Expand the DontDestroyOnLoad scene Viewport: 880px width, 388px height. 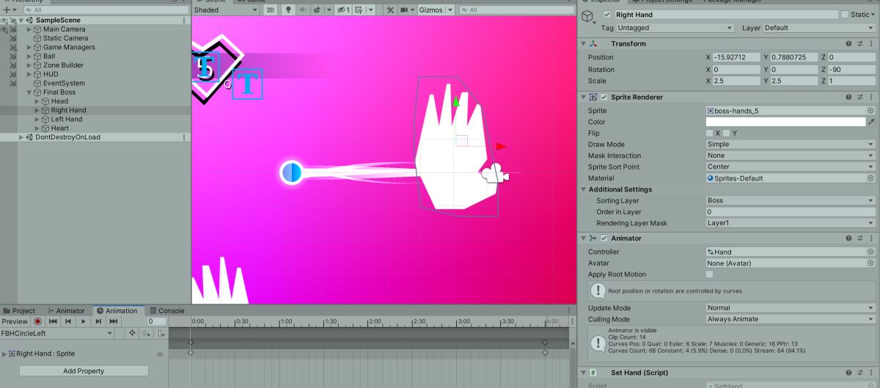click(x=21, y=137)
